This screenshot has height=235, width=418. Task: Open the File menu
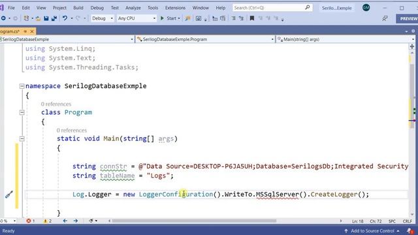(x=11, y=8)
